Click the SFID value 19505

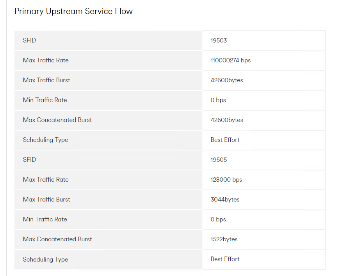coord(219,160)
